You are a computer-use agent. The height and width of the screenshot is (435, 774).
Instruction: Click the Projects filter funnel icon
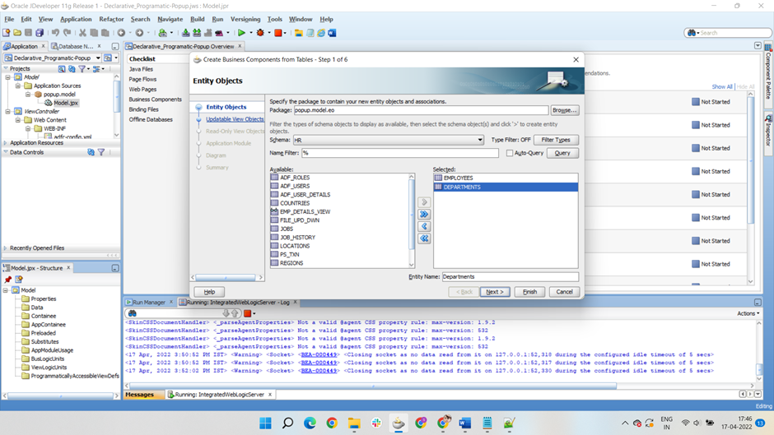tap(82, 68)
